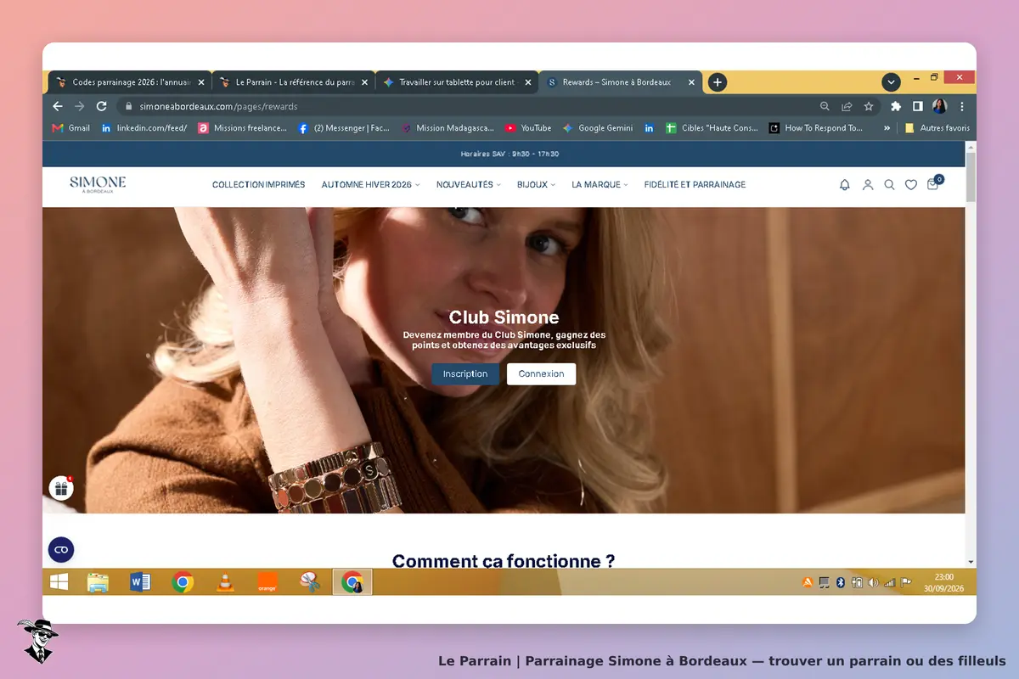
Task: Open the Chrome profile avatar
Action: [x=940, y=106]
